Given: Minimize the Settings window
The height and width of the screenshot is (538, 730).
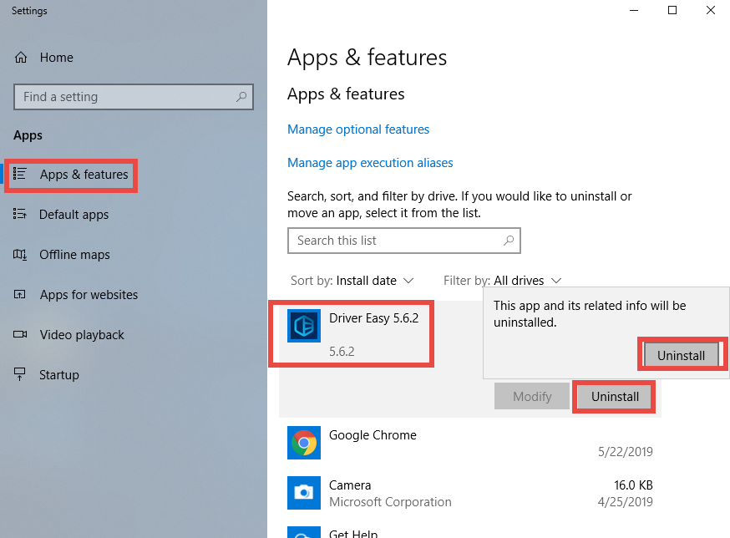Looking at the screenshot, I should [x=634, y=10].
